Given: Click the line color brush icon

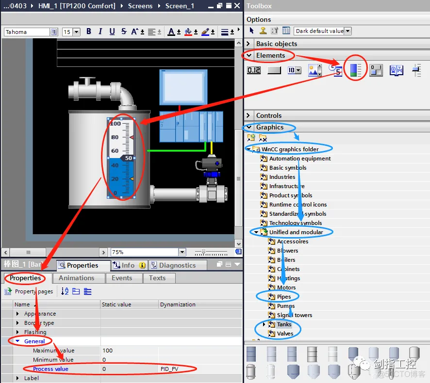Looking at the screenshot, I should pyautogui.click(x=205, y=32).
